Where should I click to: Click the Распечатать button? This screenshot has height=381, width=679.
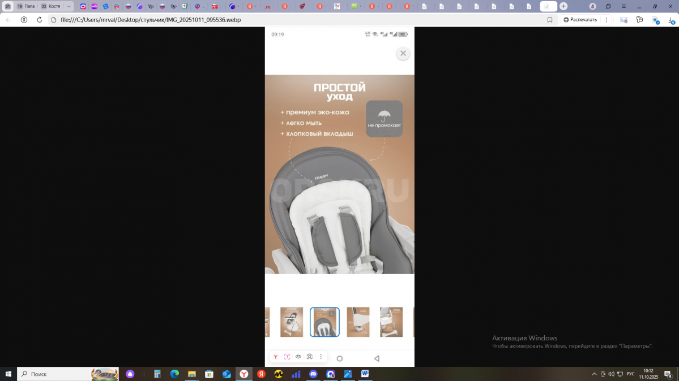tap(579, 20)
